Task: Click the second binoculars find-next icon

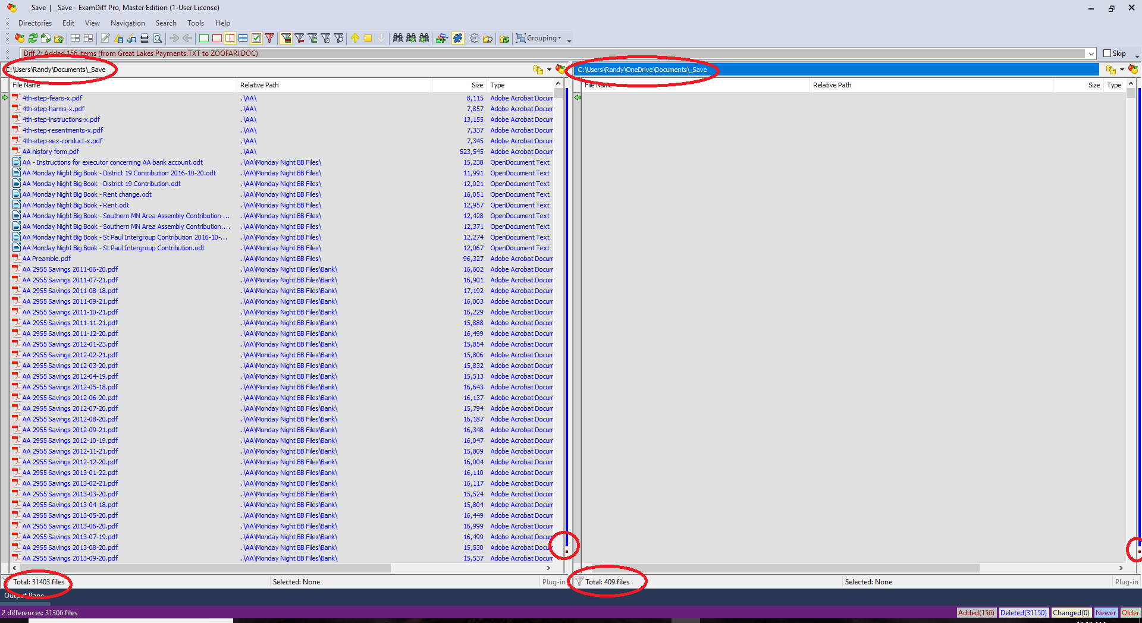Action: click(411, 38)
